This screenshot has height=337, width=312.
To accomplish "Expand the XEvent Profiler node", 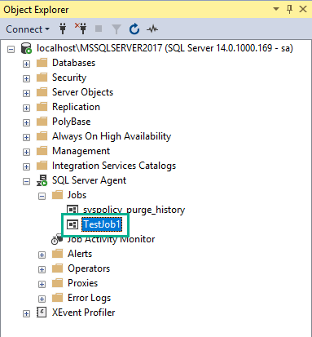I will click(26, 313).
